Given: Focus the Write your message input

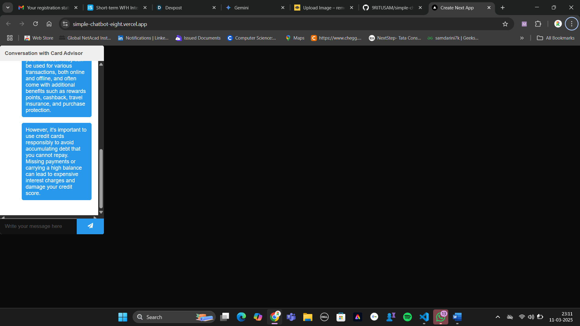Looking at the screenshot, I should pyautogui.click(x=38, y=226).
